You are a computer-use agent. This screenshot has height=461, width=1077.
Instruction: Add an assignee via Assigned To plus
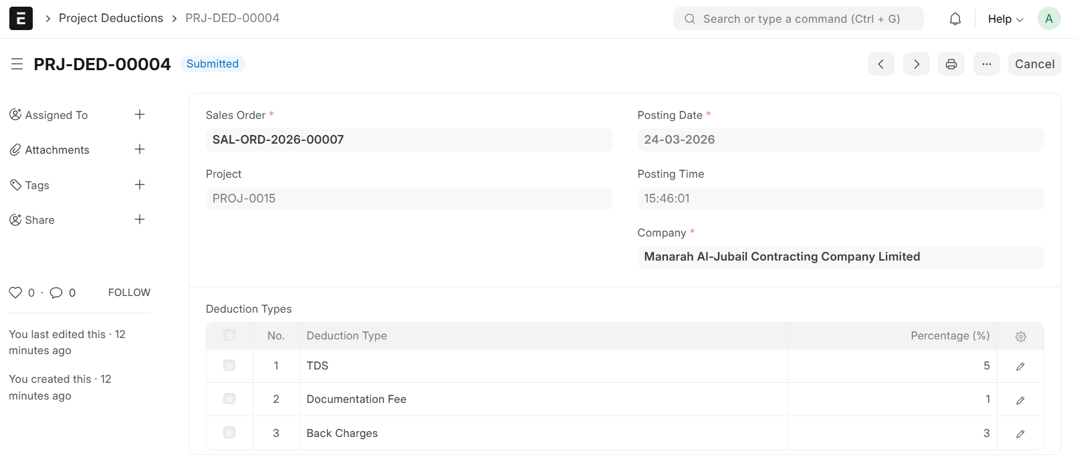pos(140,115)
